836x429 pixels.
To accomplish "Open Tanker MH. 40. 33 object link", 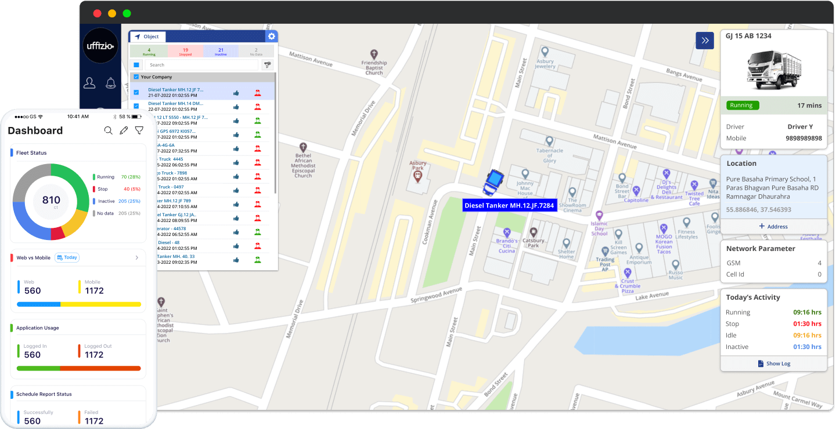I will [175, 256].
